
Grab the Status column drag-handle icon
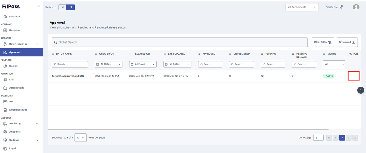pos(324,54)
